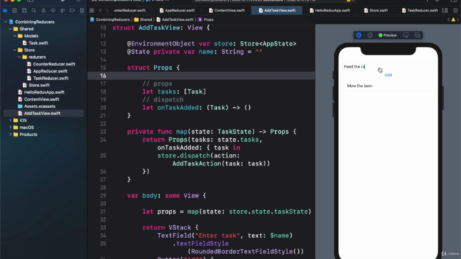
Task: Click AddTaskView.swift in the jump bar
Action: pyautogui.click(x=175, y=19)
